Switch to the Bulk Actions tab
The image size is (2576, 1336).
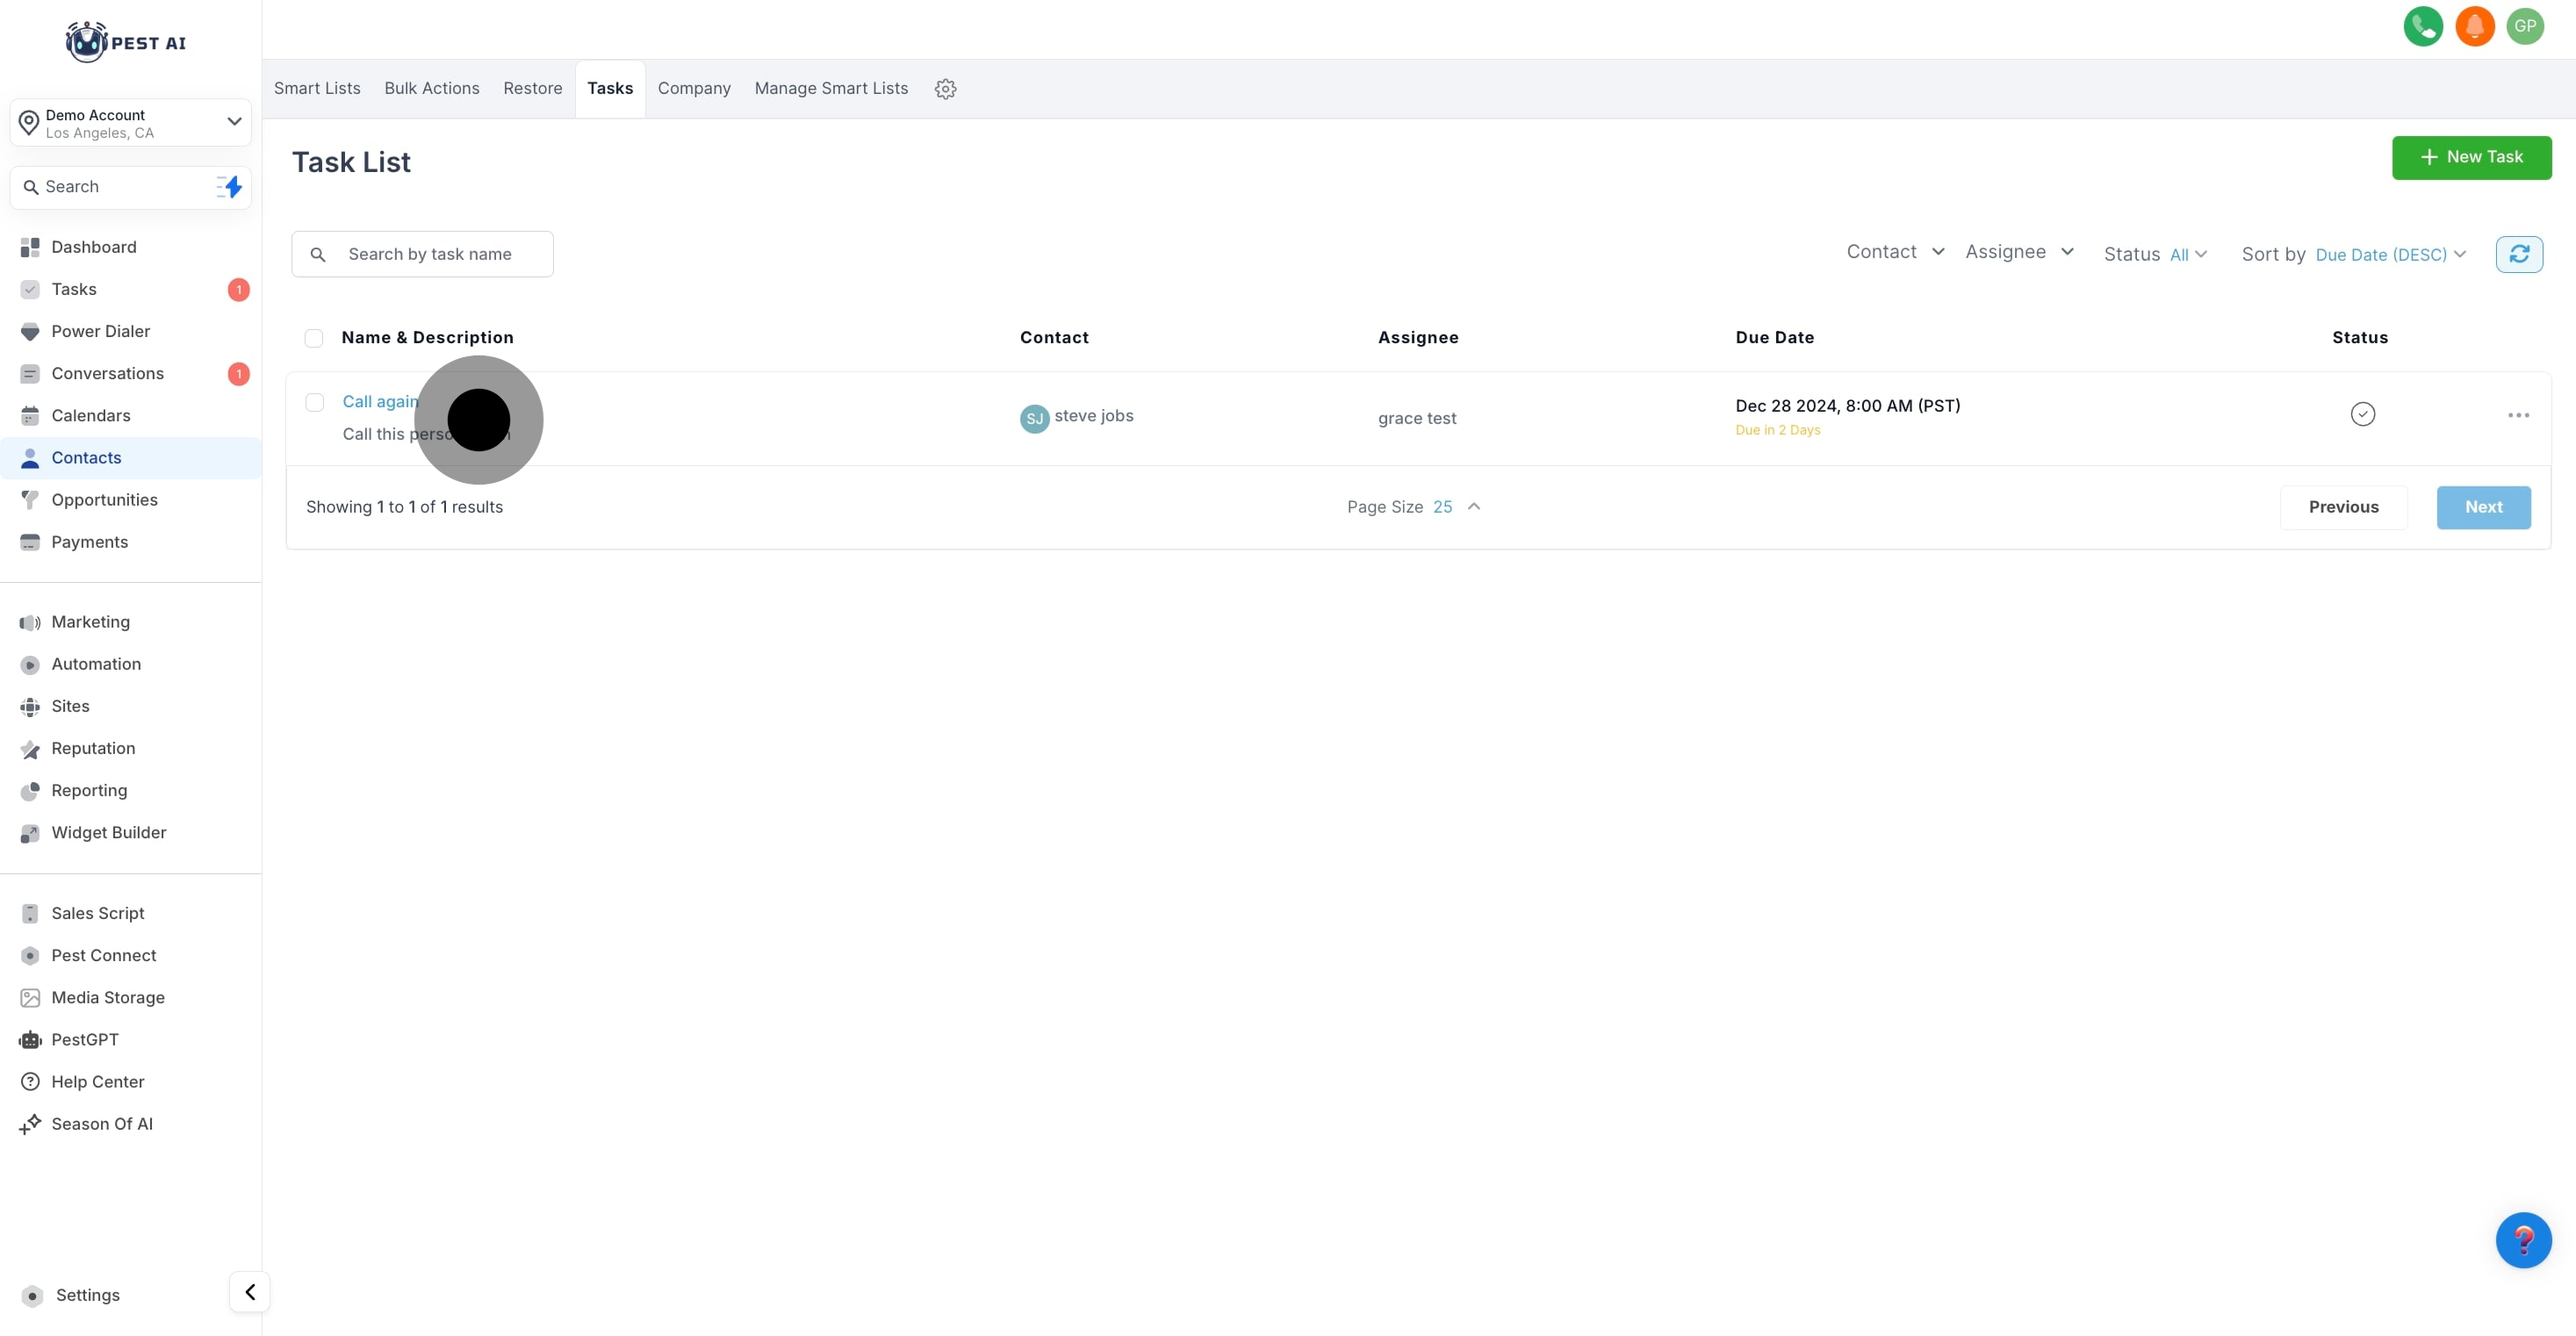pyautogui.click(x=431, y=89)
